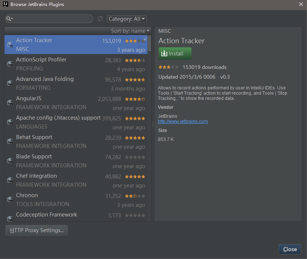Click the Chronon plugin icon
Viewport: 307px width, 259px height.
pos(10,200)
